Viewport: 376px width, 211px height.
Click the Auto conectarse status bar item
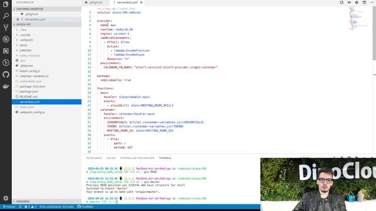pos(56,207)
